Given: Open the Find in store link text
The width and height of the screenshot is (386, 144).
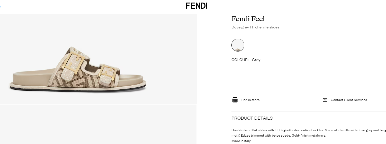Looking at the screenshot, I should pos(250,100).
